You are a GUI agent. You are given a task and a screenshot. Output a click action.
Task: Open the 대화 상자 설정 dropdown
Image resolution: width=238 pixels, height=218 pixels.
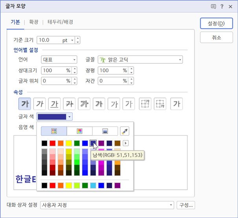[107, 205]
